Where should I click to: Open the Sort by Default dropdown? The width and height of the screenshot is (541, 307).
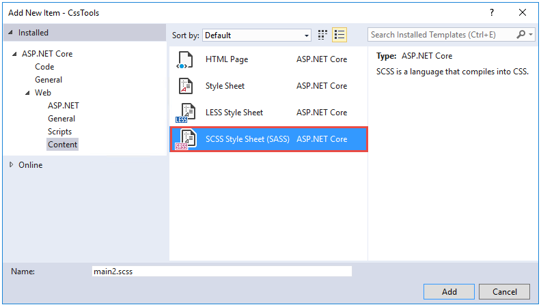click(x=257, y=35)
